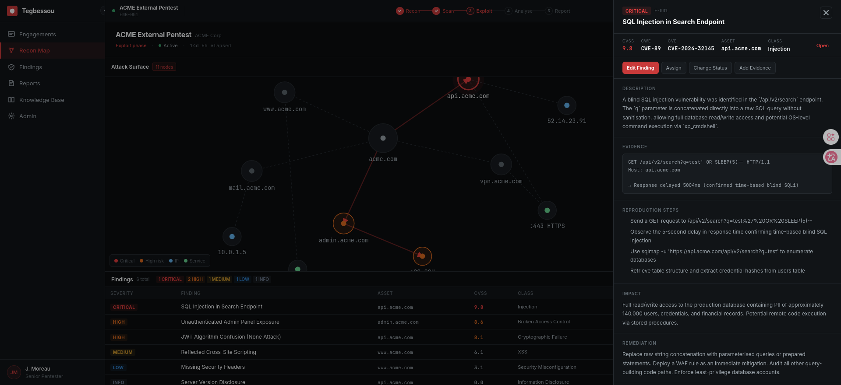Filter findings by 1 INFO badge
This screenshot has width=841, height=385.
tap(262, 279)
